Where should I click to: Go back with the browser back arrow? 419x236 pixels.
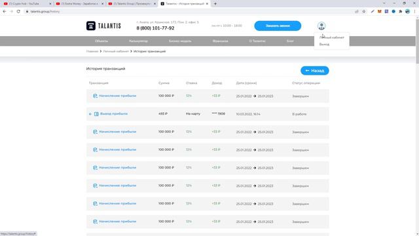point(5,12)
